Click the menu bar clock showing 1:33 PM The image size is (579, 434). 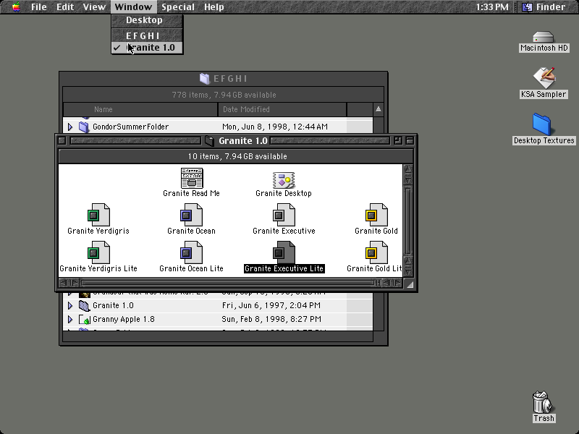pyautogui.click(x=492, y=7)
